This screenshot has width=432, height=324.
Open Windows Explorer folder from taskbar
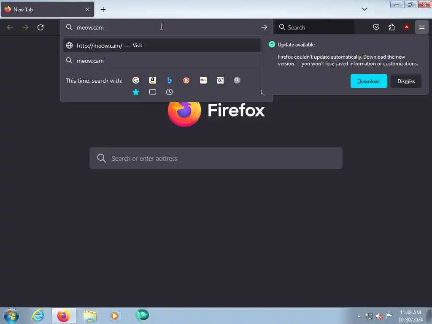(90, 316)
